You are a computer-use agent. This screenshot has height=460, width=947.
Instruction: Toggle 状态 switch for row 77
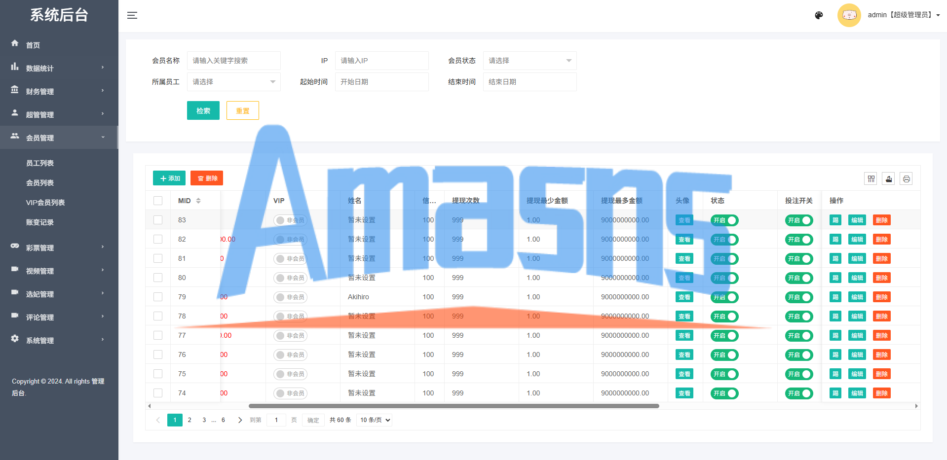coord(724,336)
